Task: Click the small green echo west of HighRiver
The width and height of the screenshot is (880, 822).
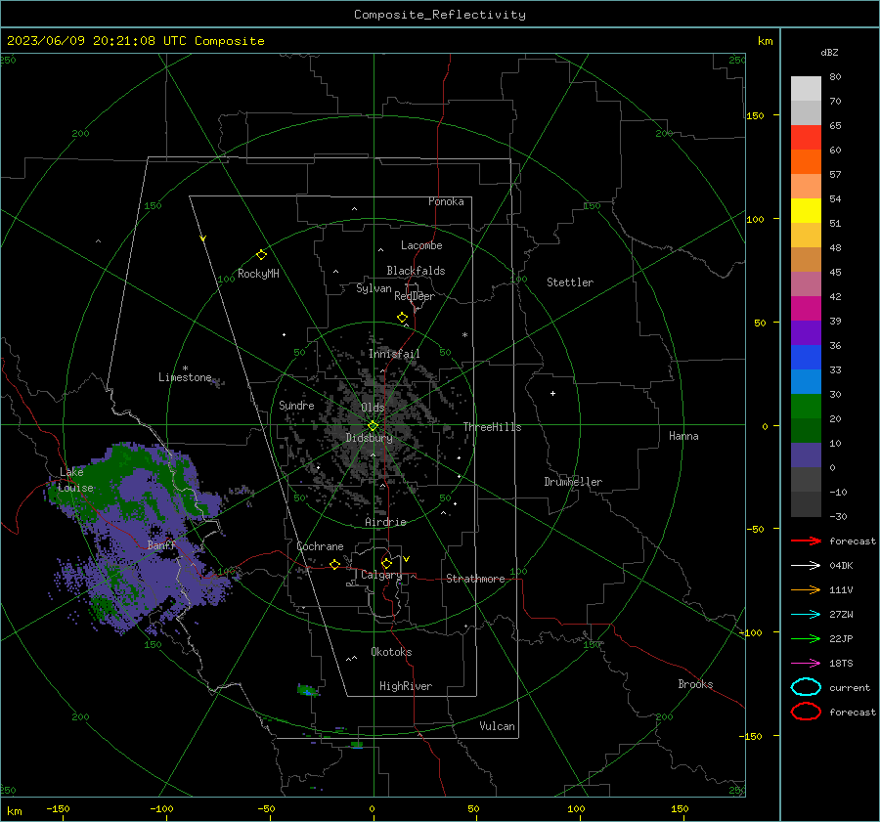Action: [308, 690]
